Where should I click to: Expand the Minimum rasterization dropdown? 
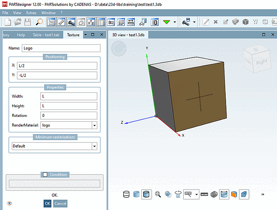tap(95, 146)
